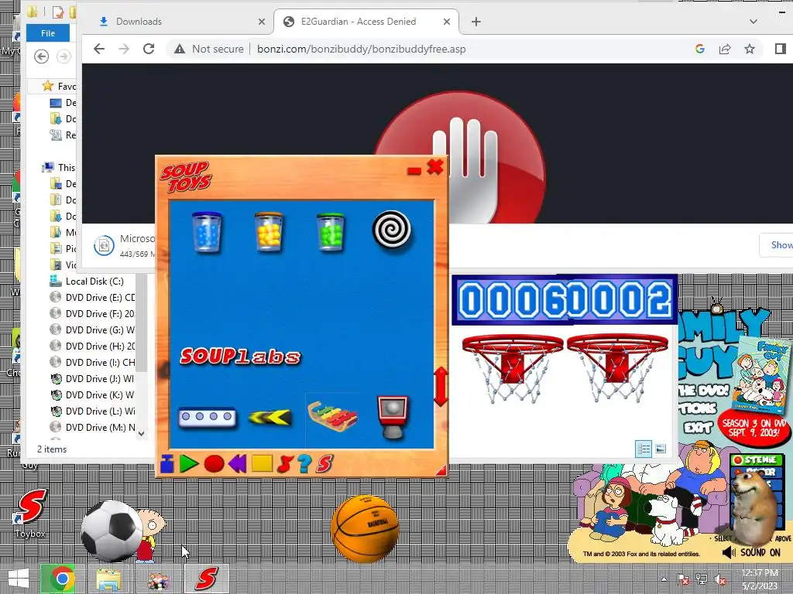The height and width of the screenshot is (594, 793).
Task: Click the red up-down arrow in toy panel
Action: click(x=441, y=387)
